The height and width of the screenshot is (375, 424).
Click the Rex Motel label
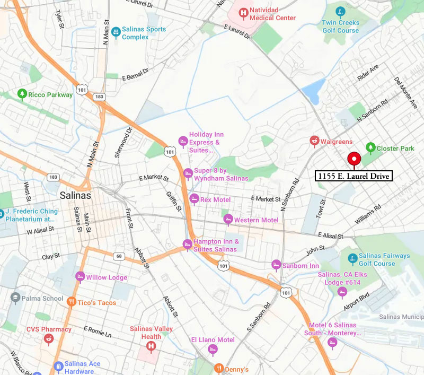(x=216, y=199)
